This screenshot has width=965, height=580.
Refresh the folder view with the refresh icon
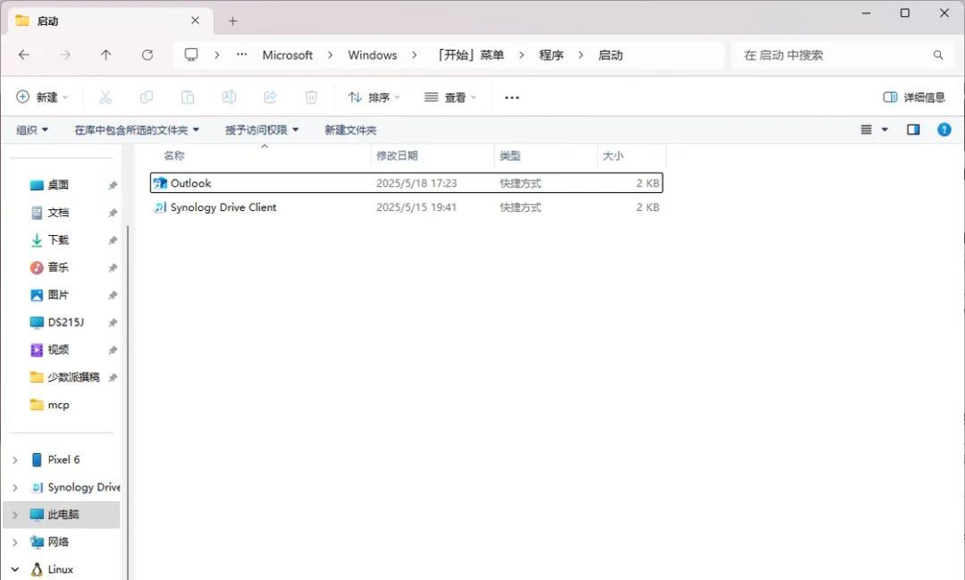(147, 55)
